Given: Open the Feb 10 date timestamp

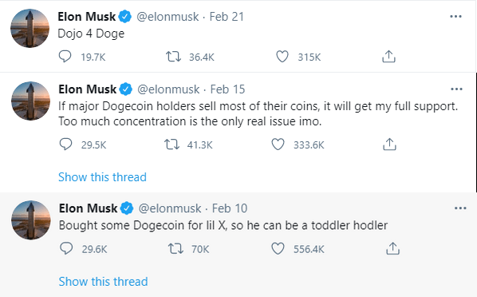Looking at the screenshot, I should point(230,208).
